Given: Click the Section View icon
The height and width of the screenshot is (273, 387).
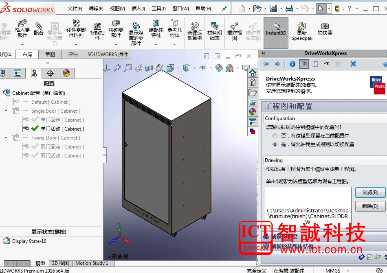Looking at the screenshot, I should (149, 68).
